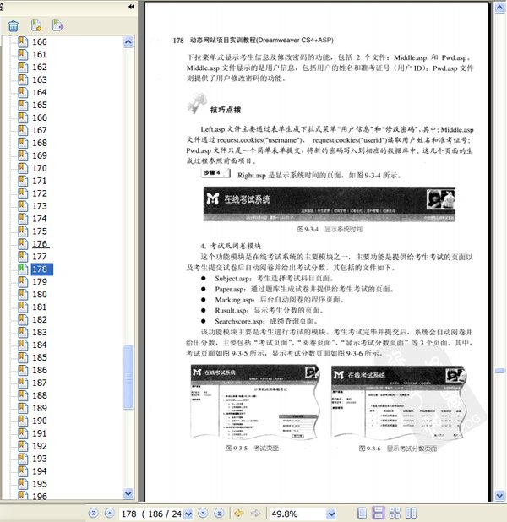Select bookmark 167
This screenshot has width=507, height=522.
coord(40,130)
